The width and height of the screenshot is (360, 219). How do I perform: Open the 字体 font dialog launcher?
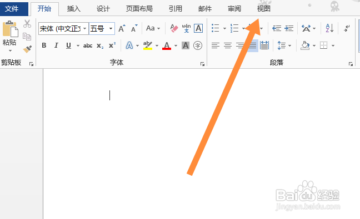tap(202, 64)
